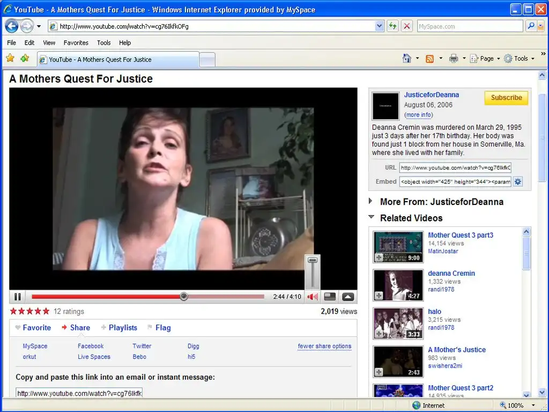
Task: Click the Refresh page icon
Action: pos(393,26)
